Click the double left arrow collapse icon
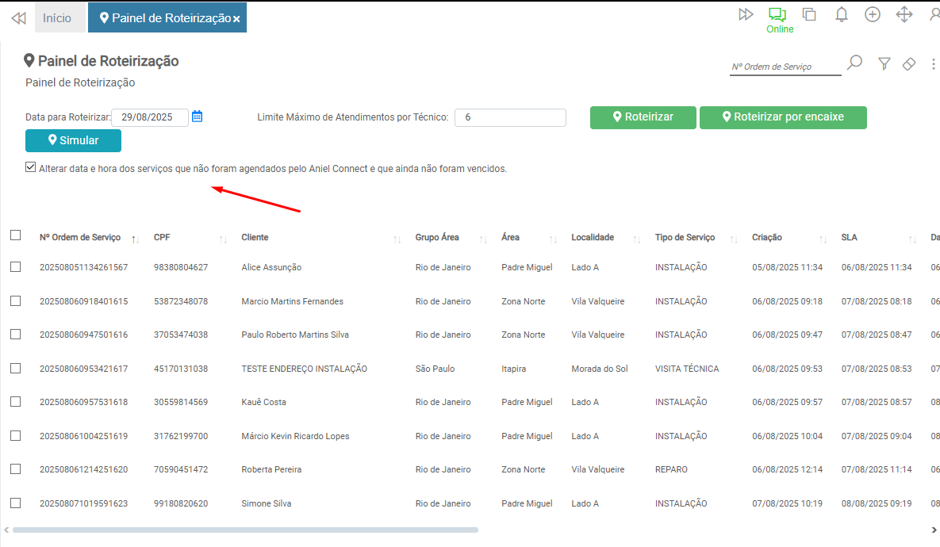The image size is (940, 547). [18, 17]
